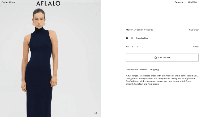Click the shopping bag icon in button

point(156,58)
